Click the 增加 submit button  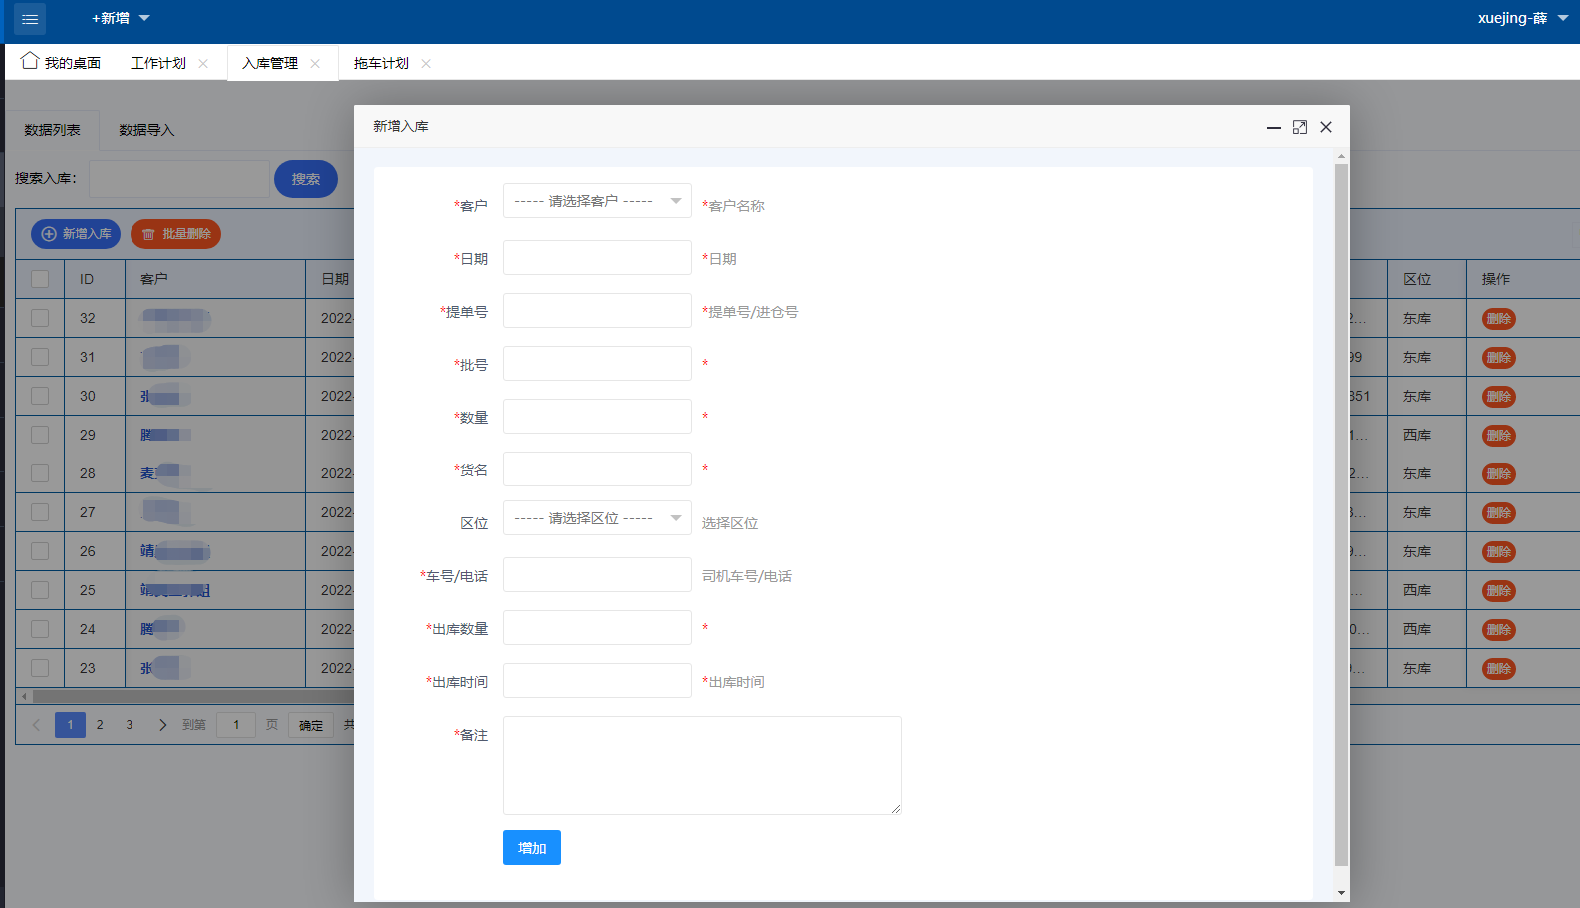pyautogui.click(x=531, y=848)
